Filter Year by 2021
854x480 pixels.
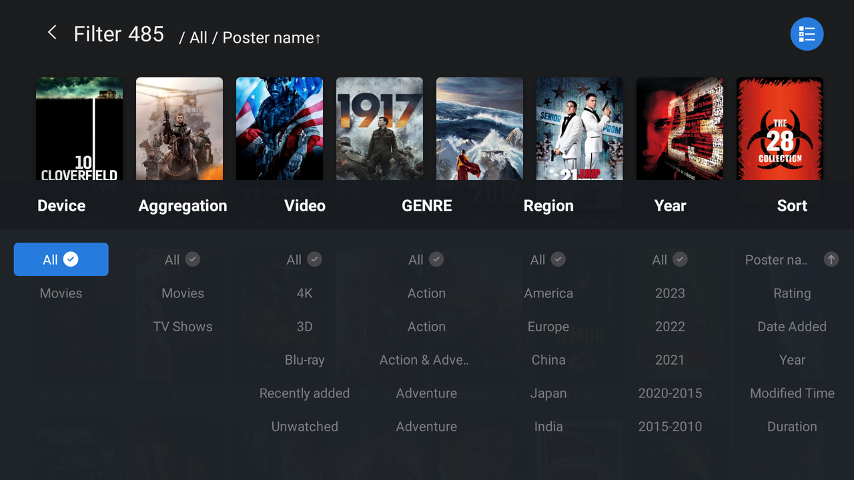point(670,359)
